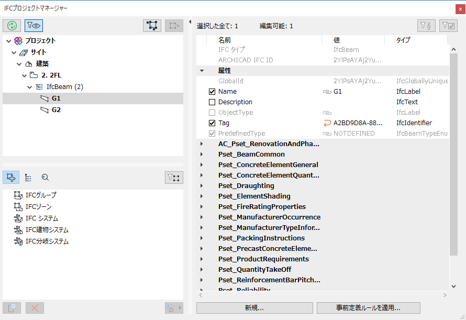Click the link icon beside NOTDEFINED value
466x320 pixels.
(x=327, y=134)
